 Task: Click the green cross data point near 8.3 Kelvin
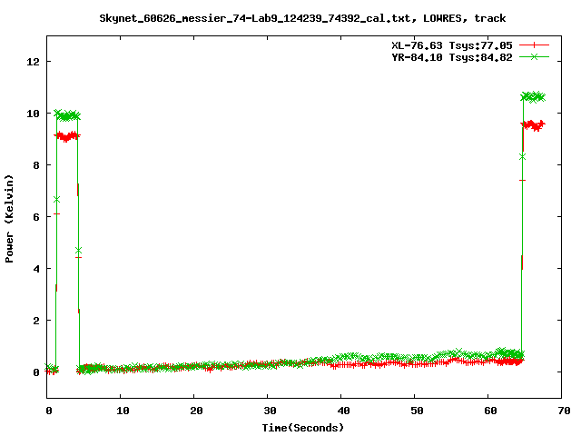[x=523, y=157]
